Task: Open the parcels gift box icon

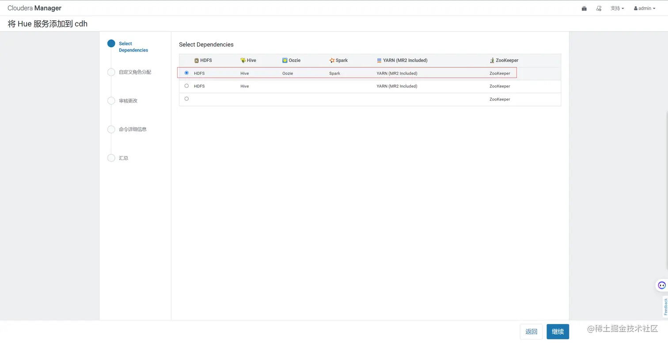Action: (x=584, y=8)
